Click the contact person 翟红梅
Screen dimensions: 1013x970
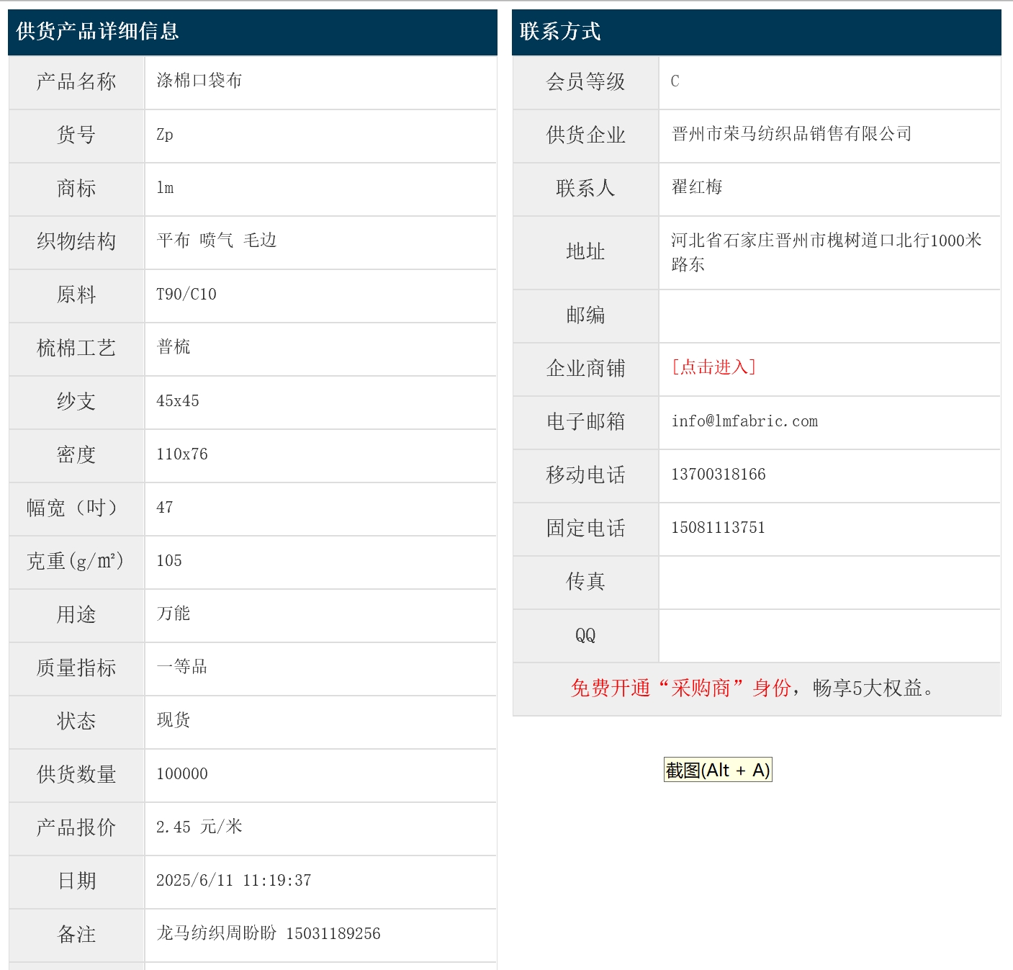[696, 187]
